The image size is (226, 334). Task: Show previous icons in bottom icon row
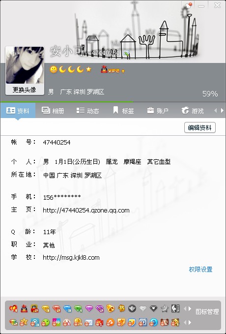pos(185,323)
